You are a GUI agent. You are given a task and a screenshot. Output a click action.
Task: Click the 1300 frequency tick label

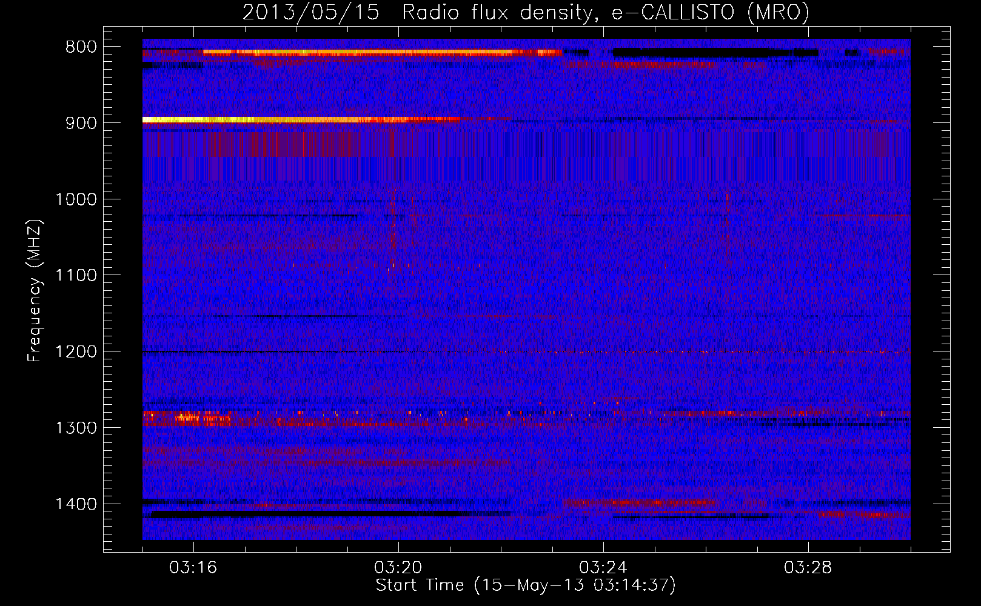click(x=76, y=428)
